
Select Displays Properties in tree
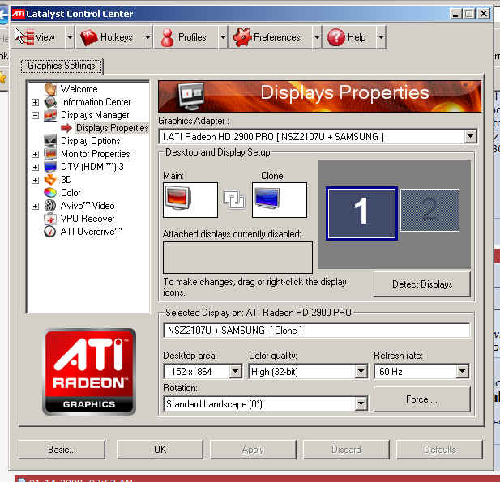point(113,128)
